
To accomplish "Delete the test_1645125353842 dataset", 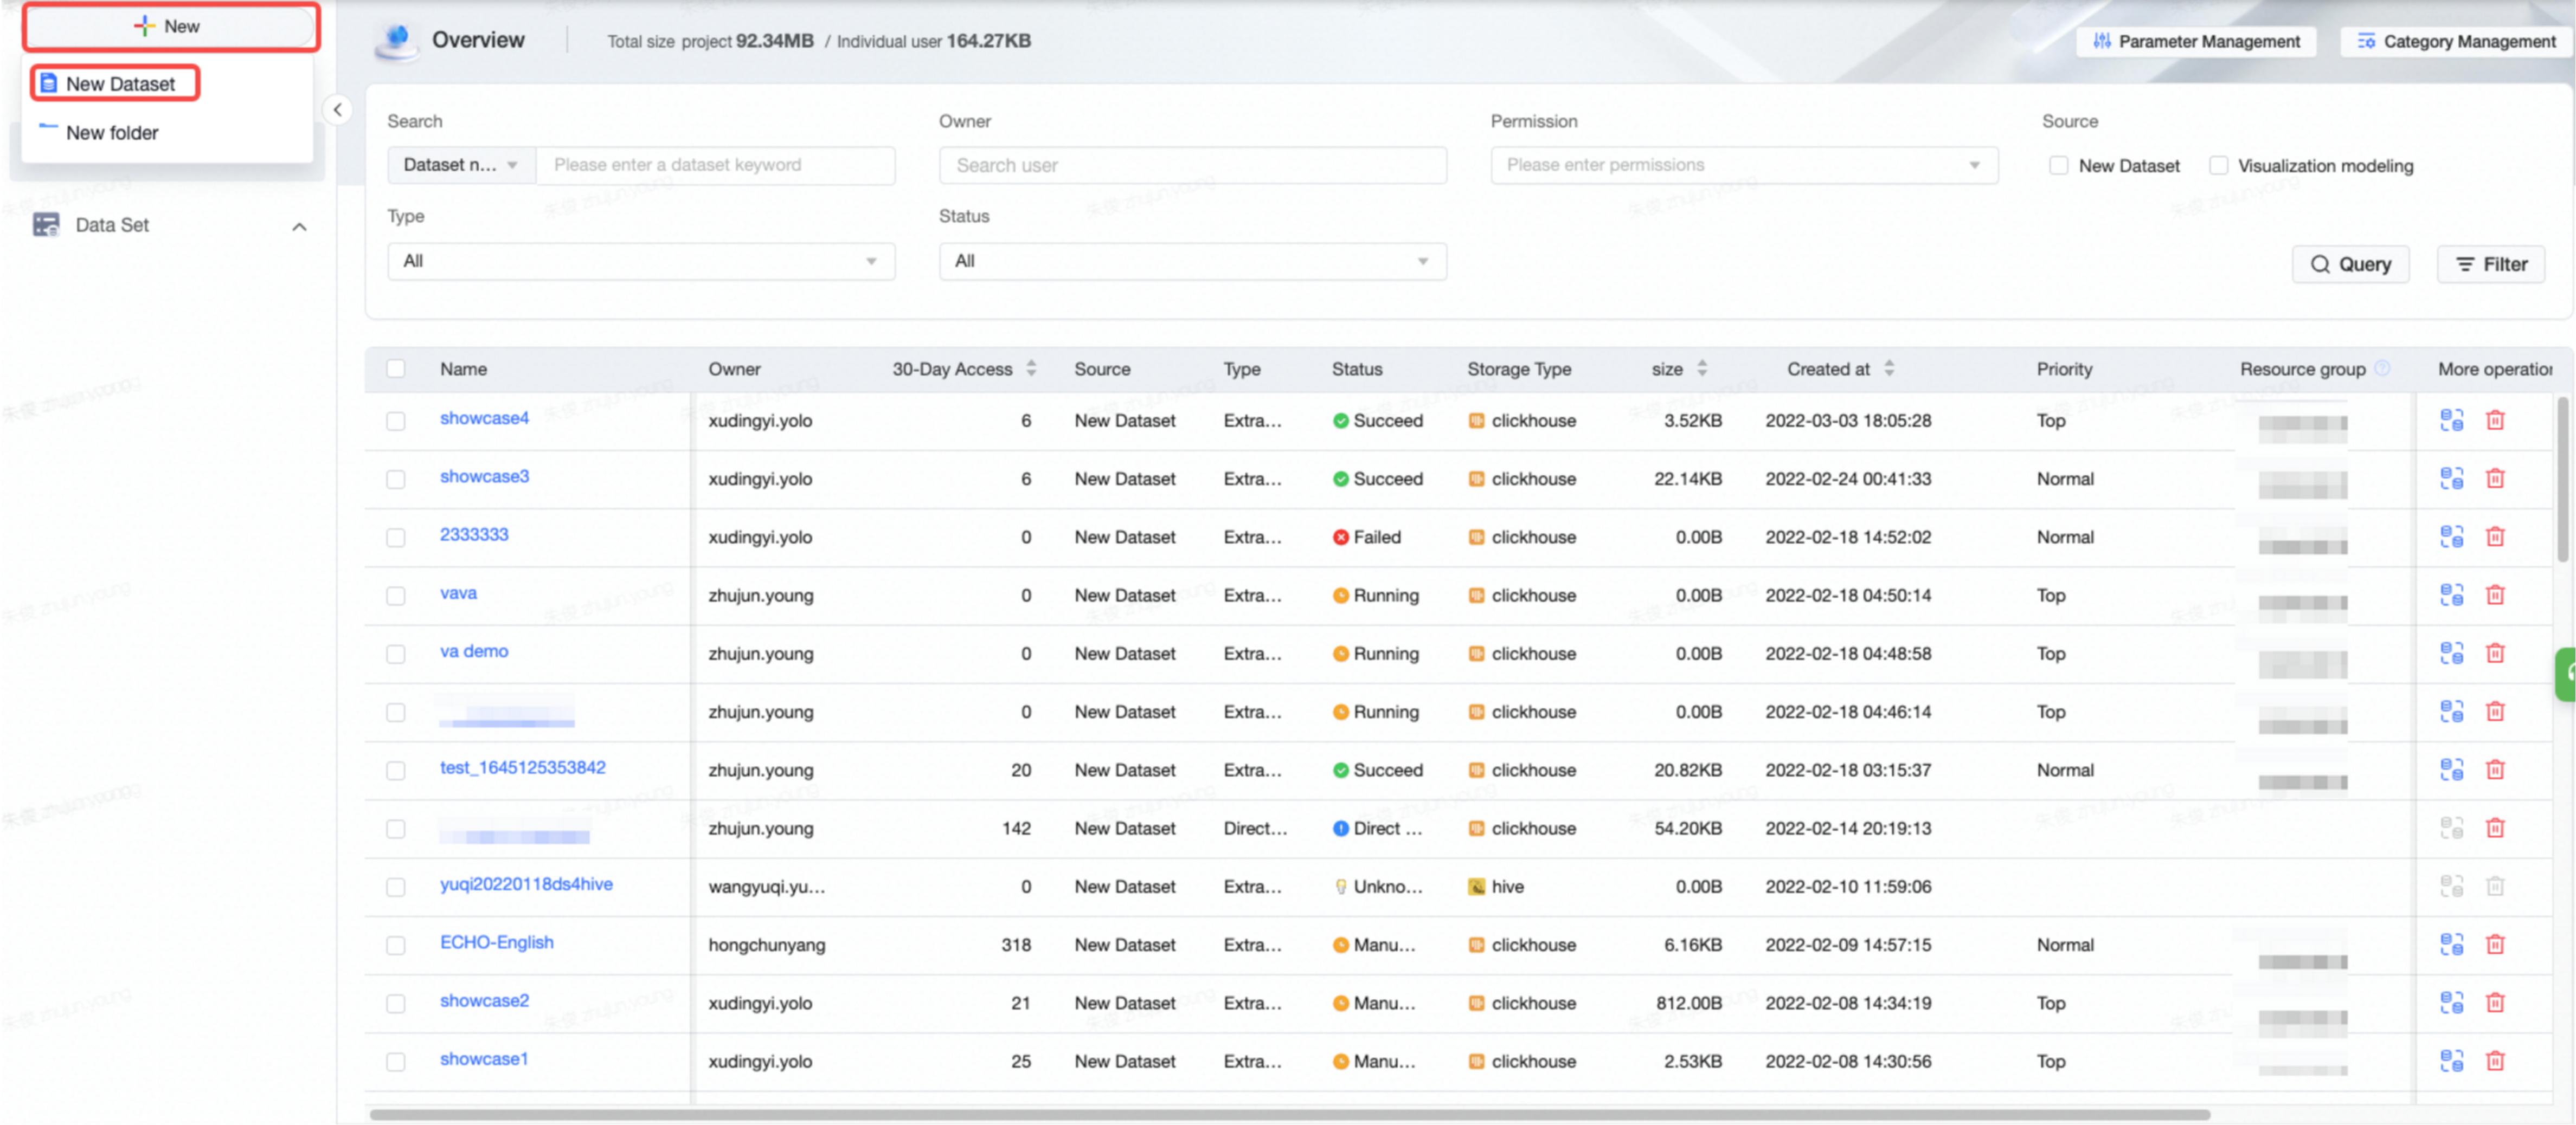I will [x=2495, y=770].
